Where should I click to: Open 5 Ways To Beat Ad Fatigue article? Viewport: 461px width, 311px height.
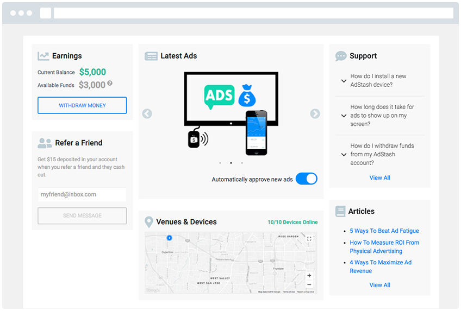[384, 231]
